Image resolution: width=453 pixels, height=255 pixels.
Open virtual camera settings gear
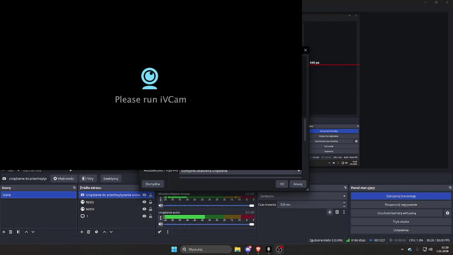[x=447, y=213]
